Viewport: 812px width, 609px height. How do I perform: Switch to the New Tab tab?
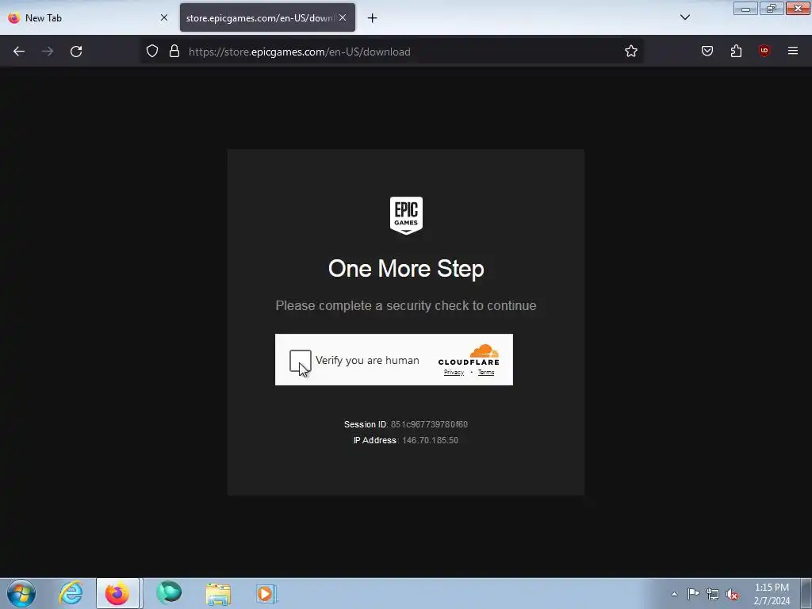[88, 17]
